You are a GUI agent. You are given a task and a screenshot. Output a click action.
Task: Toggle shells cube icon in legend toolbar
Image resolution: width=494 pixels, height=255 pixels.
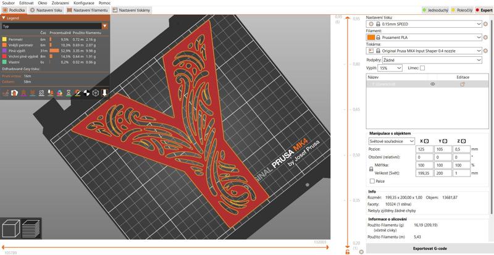coord(96,93)
